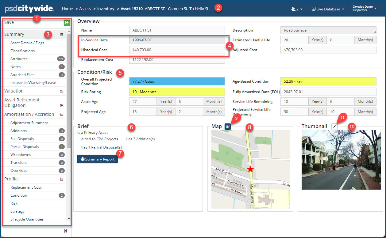The image size is (386, 238).
Task: Click the Overall Projected Condition blue field
Action: [x=177, y=81]
